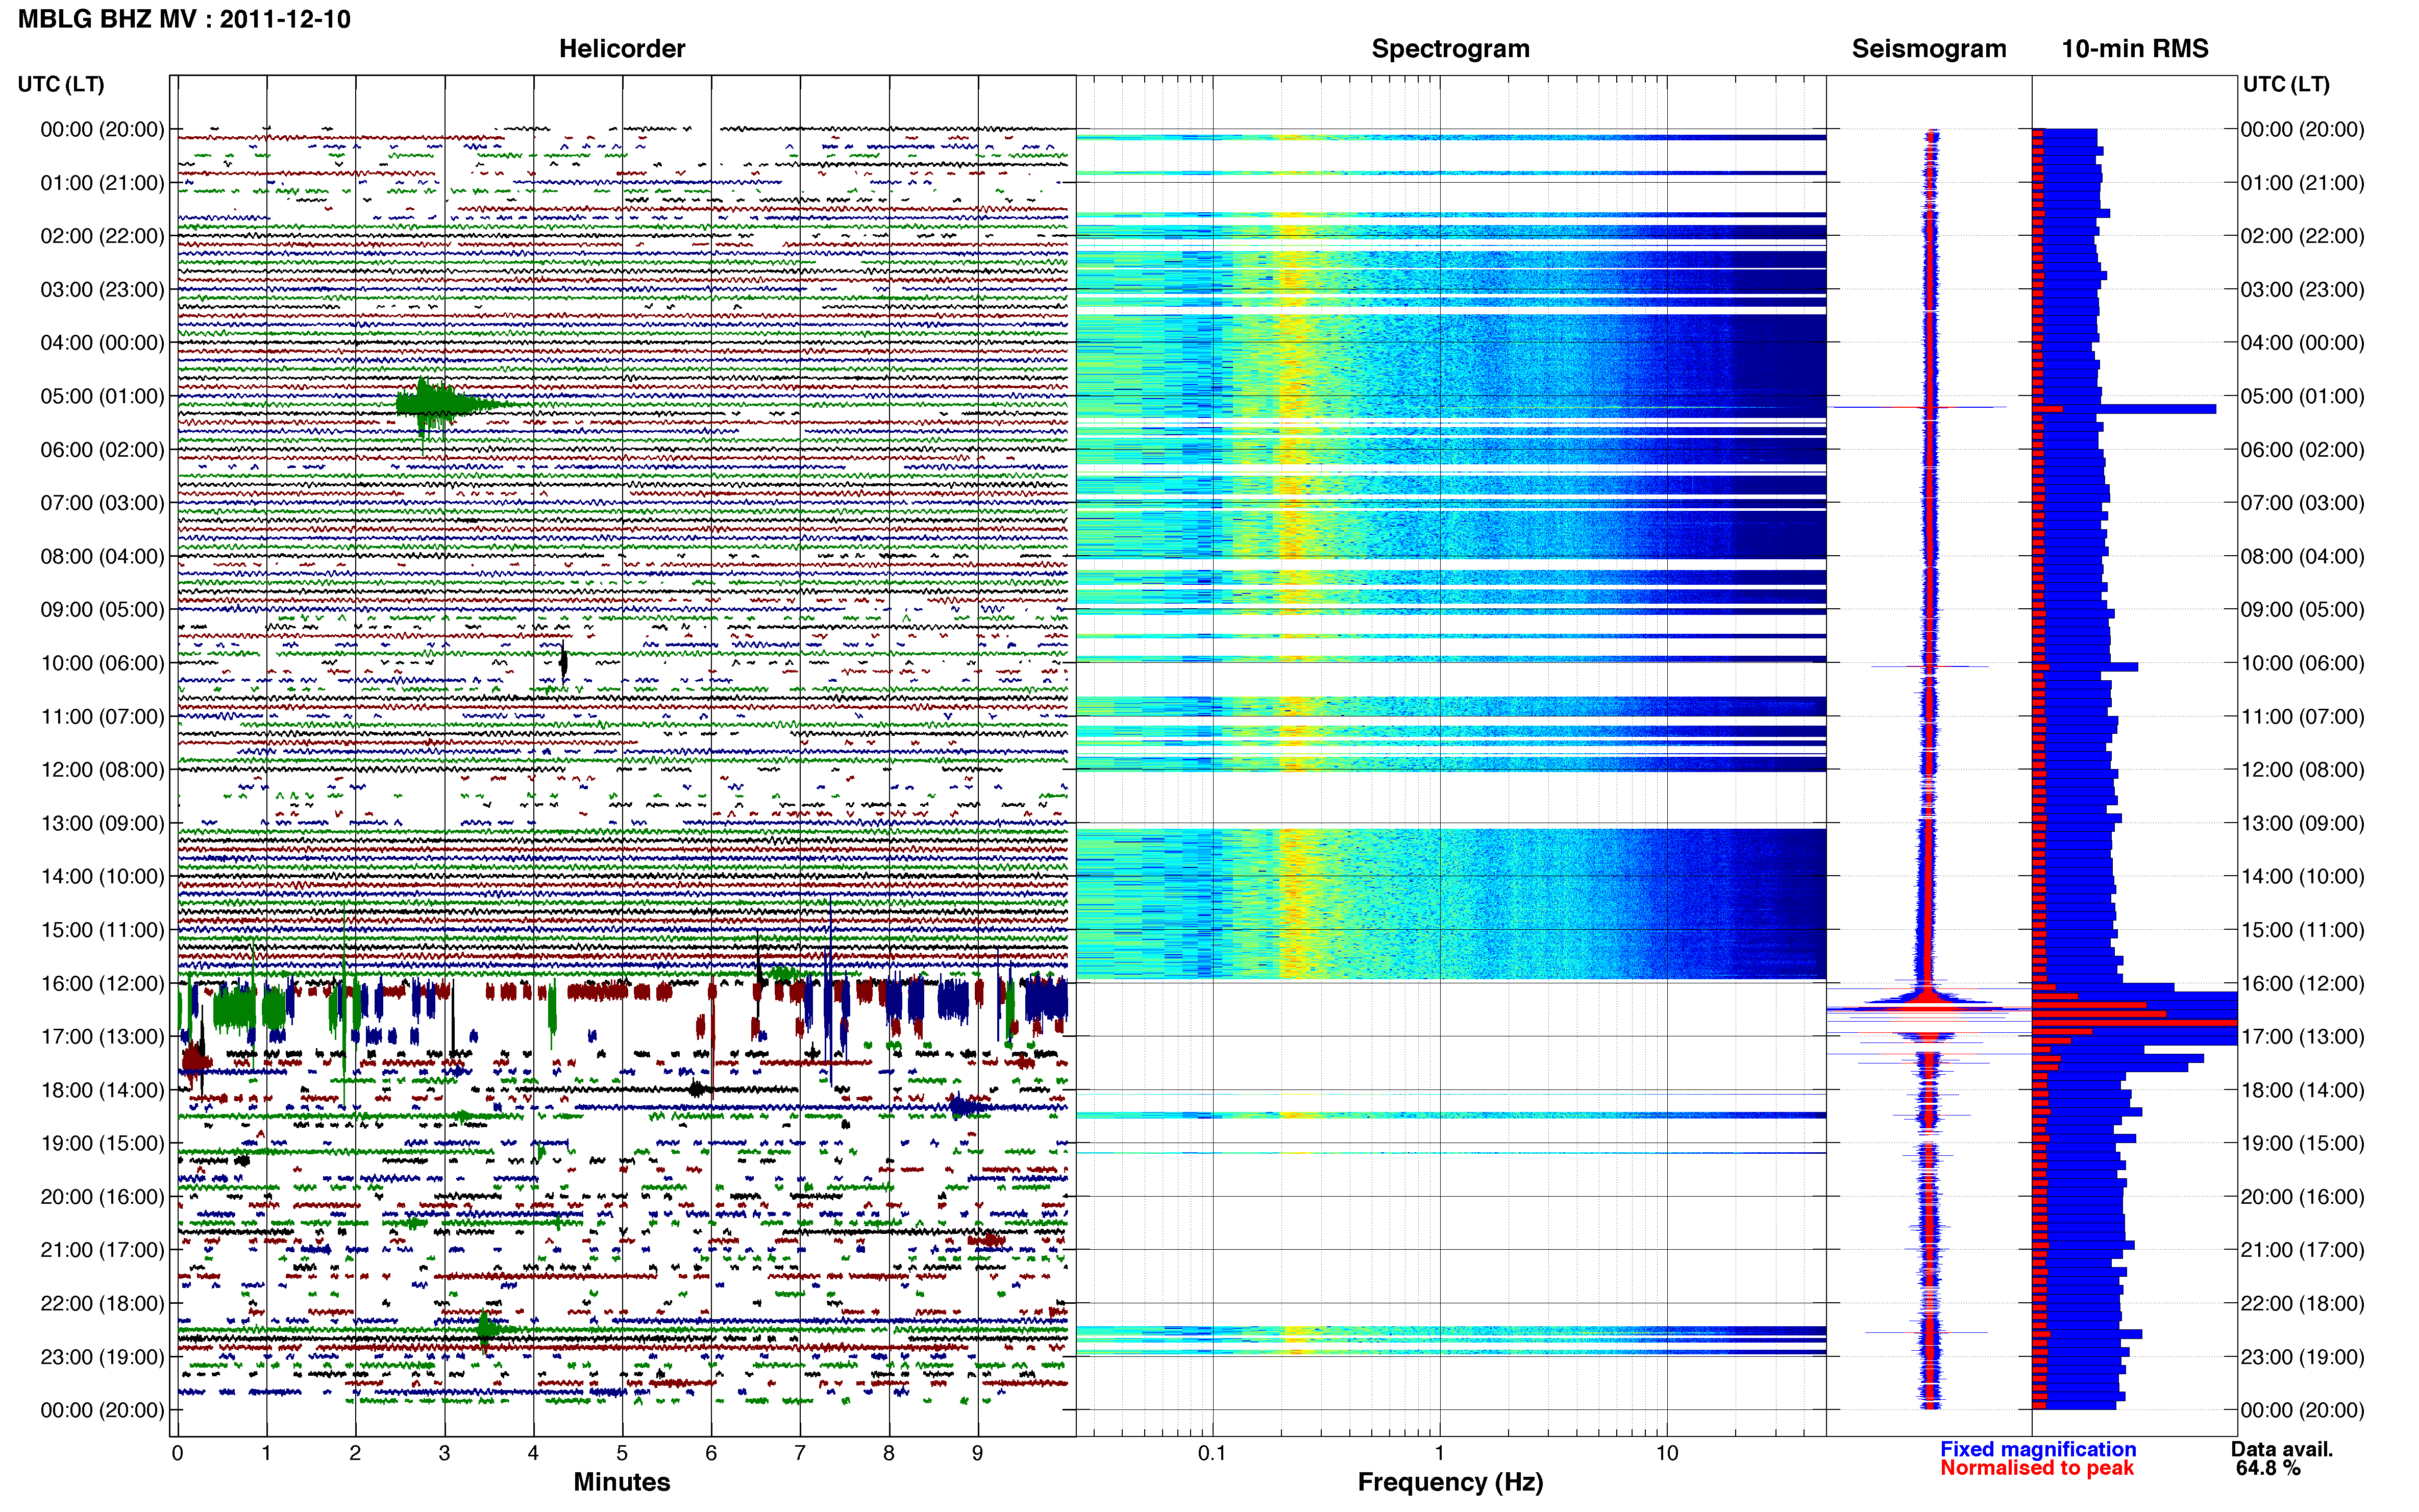Click the 0 tick on the Minutes axis
This screenshot has width=2419, height=1512.
(x=178, y=1453)
